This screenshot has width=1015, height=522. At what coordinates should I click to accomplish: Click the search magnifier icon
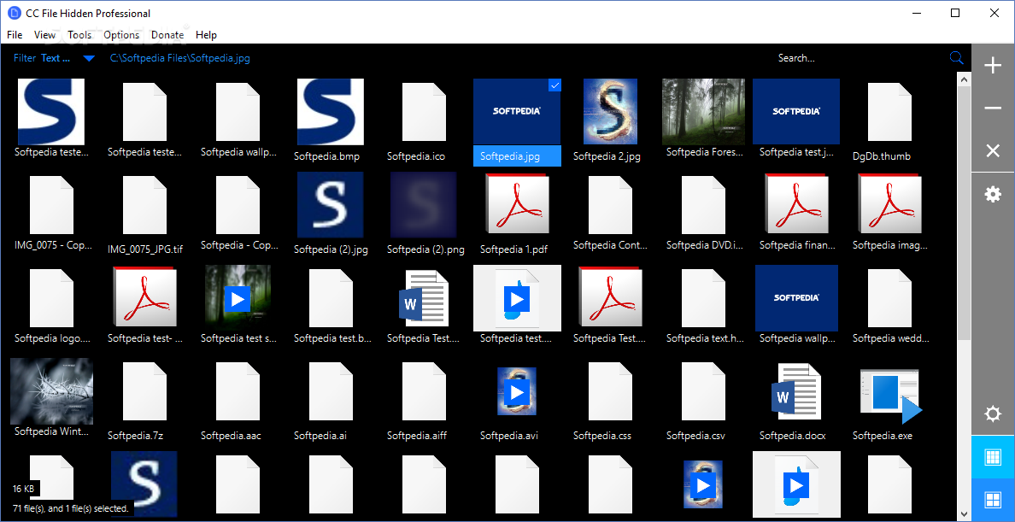(x=956, y=58)
